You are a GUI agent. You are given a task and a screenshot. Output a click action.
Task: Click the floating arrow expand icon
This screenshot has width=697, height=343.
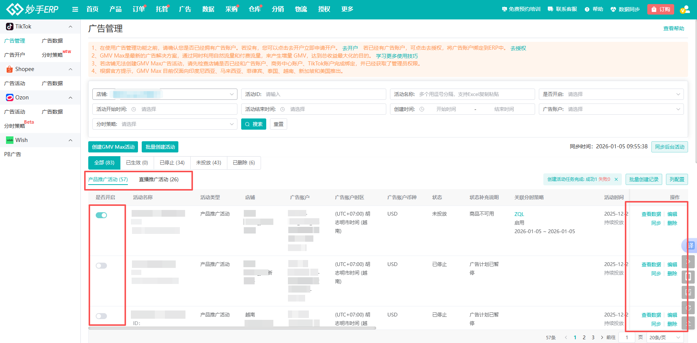688,262
